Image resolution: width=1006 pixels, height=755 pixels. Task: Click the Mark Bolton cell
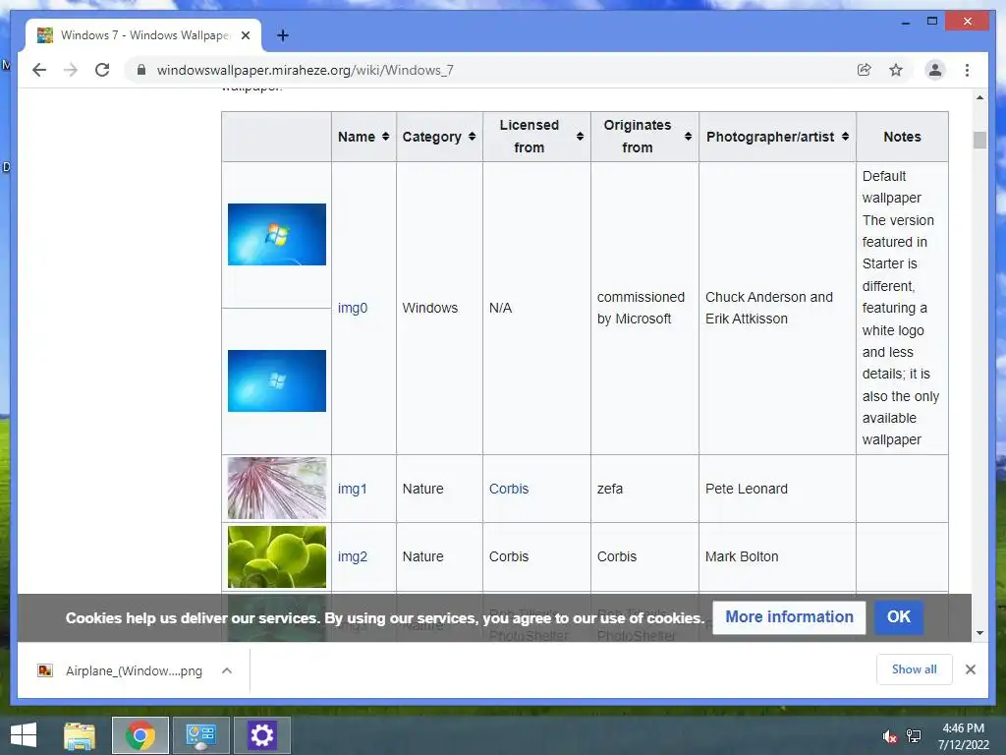pos(778,556)
